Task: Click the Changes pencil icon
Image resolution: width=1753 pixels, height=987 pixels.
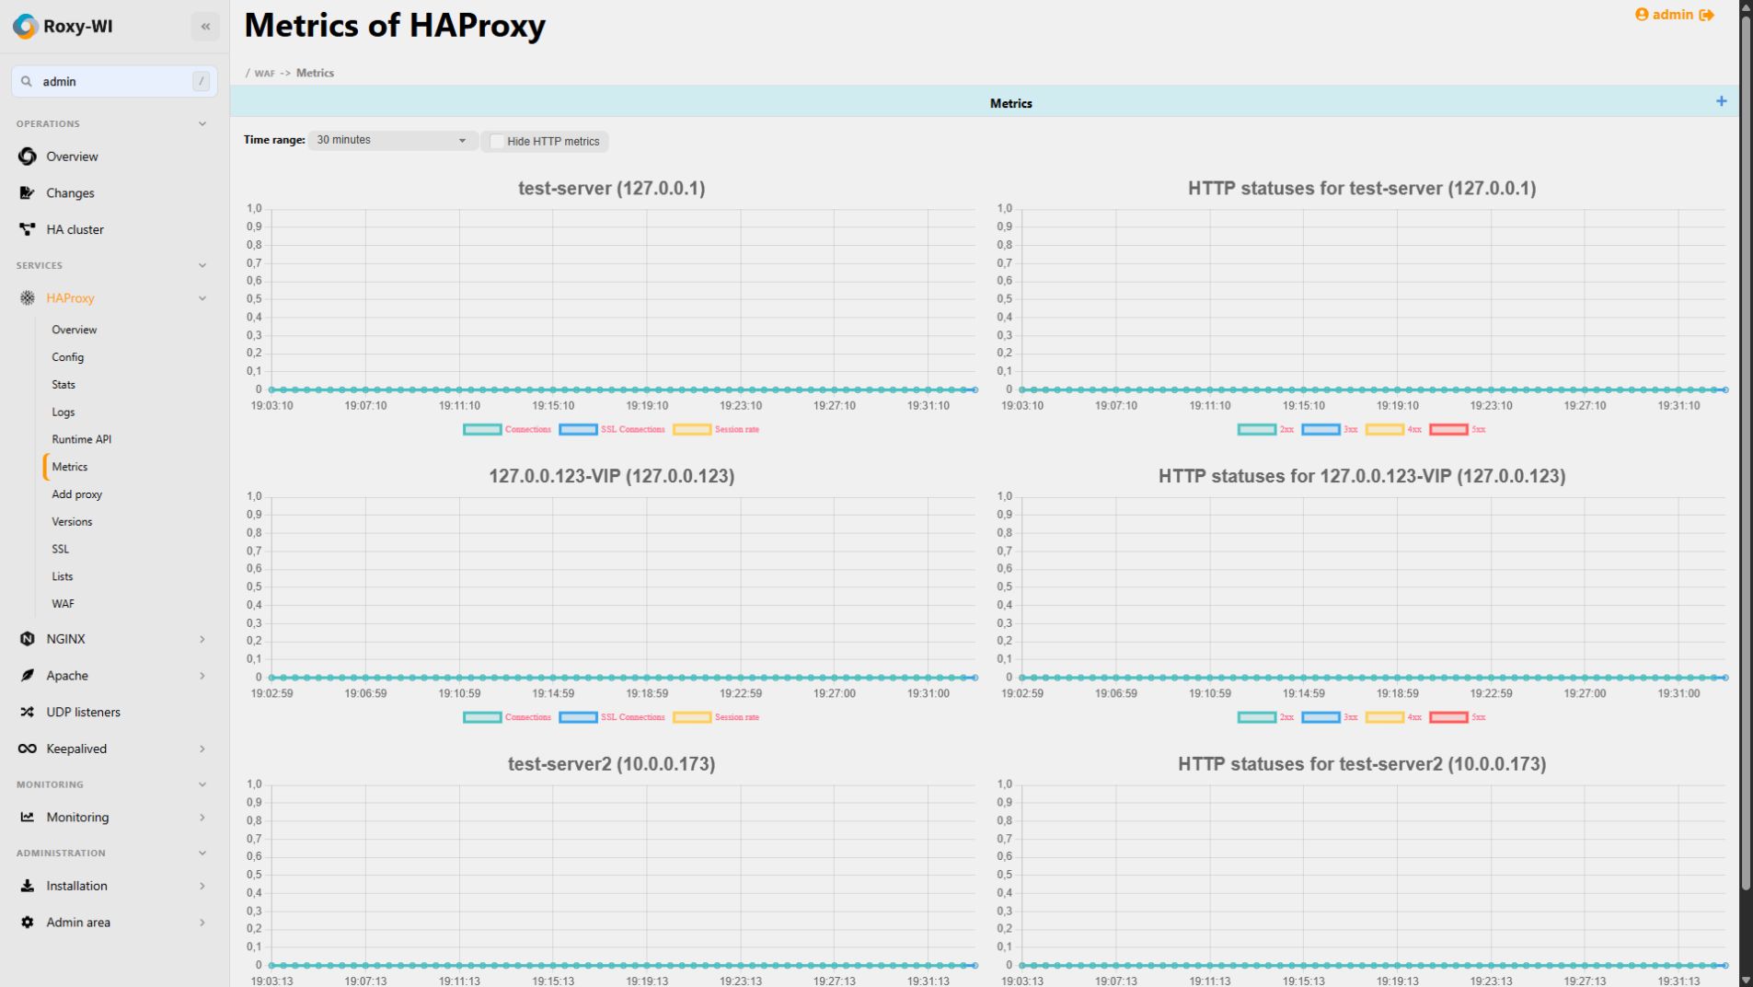Action: pos(28,193)
